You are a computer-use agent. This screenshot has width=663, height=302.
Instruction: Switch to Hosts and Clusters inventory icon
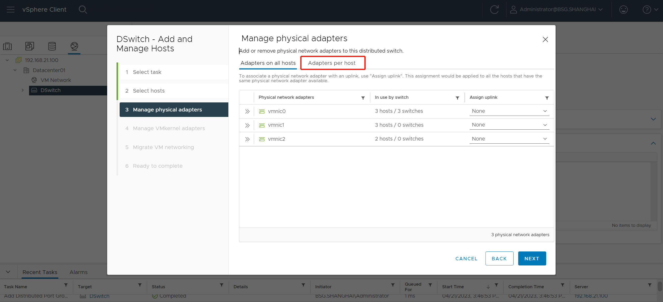point(8,46)
